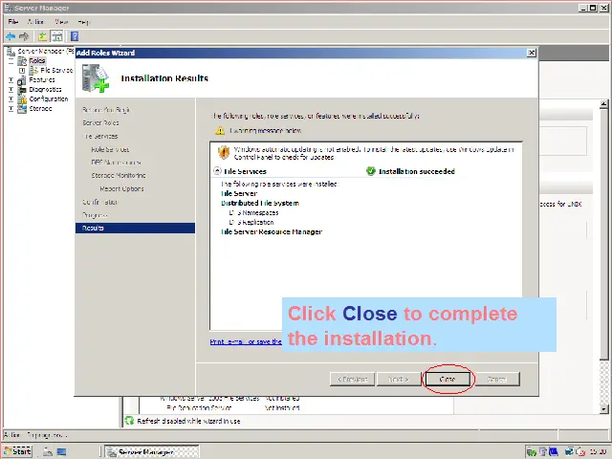Close the Add Roles Wizard with X
Screen dimensions: 612x459
(532, 53)
